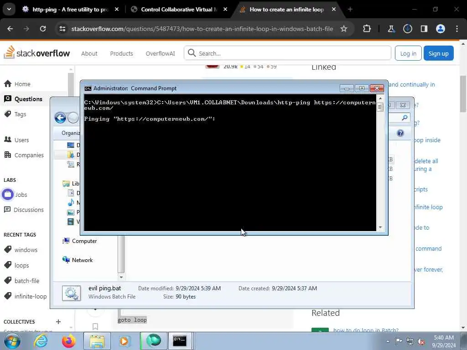View site information icon in address bar
The width and height of the screenshot is (467, 350).
(x=62, y=29)
